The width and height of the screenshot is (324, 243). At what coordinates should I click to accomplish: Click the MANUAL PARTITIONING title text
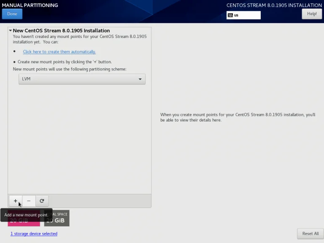(30, 5)
